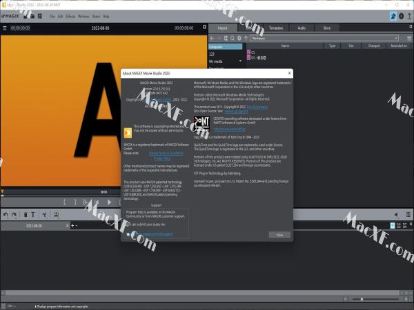Switch to the Store tab
The width and height of the screenshot is (414, 310).
327,28
